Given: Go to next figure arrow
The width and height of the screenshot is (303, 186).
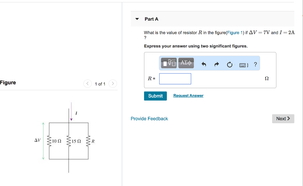Looking at the screenshot, I should [x=113, y=83].
